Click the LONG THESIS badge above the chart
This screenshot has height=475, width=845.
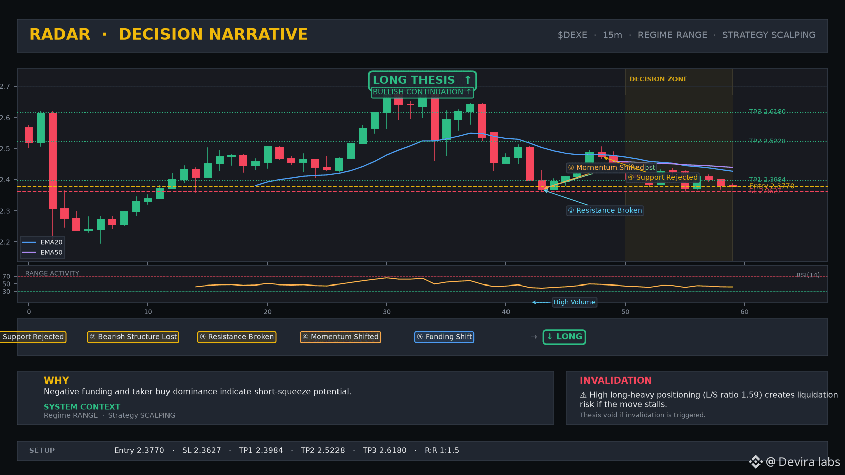pos(422,80)
